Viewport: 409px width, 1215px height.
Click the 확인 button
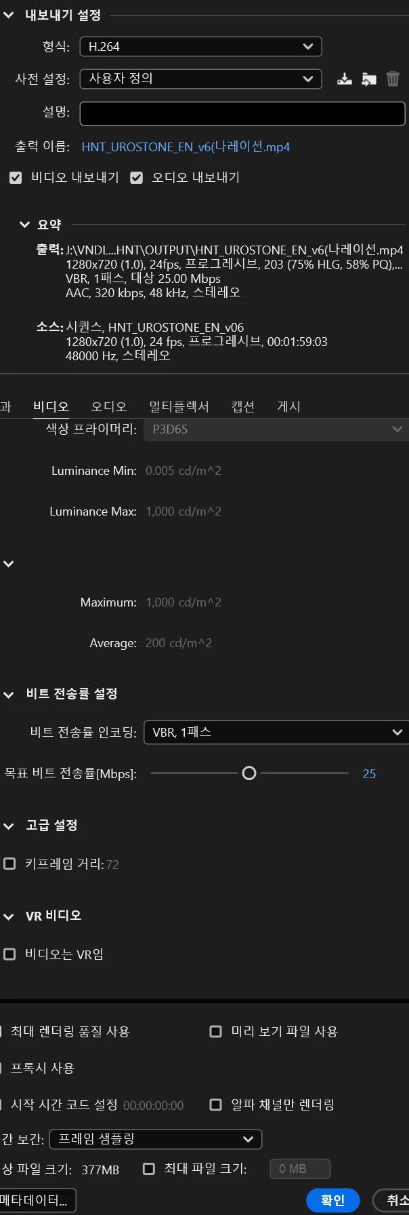coord(332,1200)
